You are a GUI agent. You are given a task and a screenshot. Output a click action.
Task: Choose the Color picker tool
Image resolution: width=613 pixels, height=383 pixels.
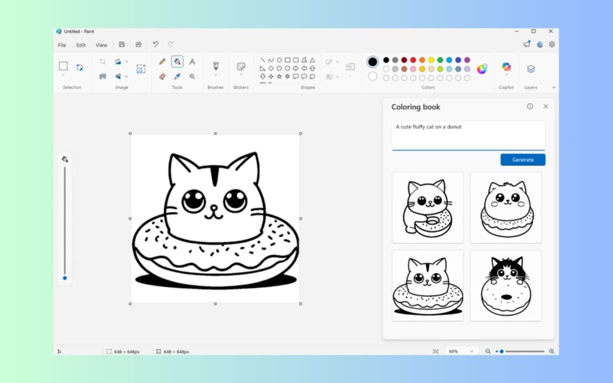(177, 75)
